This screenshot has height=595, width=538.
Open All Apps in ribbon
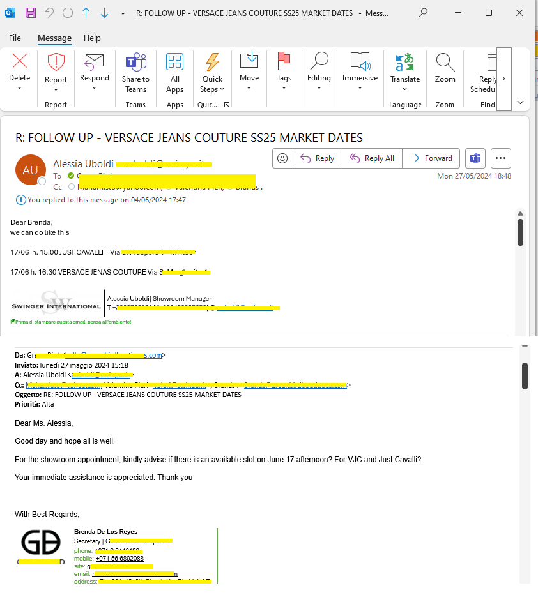174,73
